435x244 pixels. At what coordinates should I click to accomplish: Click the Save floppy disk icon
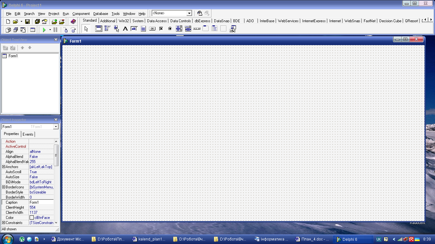pos(27,22)
